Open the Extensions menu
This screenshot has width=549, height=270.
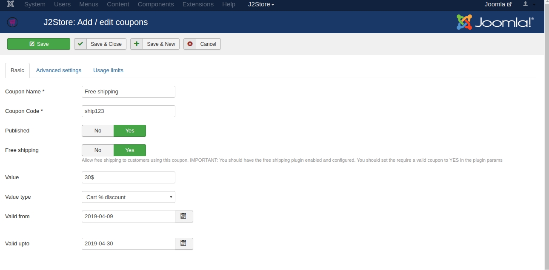pos(198,4)
